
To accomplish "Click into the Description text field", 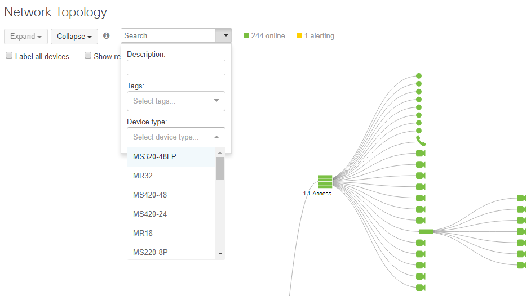I will 176,68.
